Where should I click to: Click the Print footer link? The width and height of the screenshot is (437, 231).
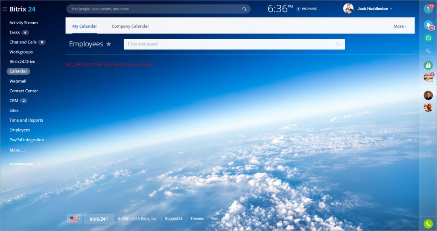[x=214, y=219]
